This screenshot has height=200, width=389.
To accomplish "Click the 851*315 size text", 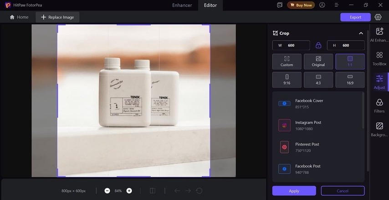I will pos(302,107).
